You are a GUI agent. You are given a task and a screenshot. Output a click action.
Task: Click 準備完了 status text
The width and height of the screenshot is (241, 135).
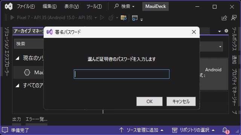pos(20,130)
